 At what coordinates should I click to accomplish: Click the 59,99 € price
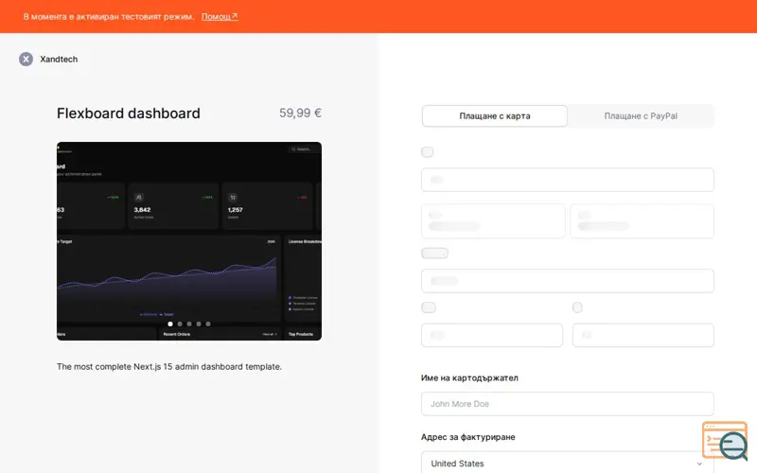(x=300, y=113)
